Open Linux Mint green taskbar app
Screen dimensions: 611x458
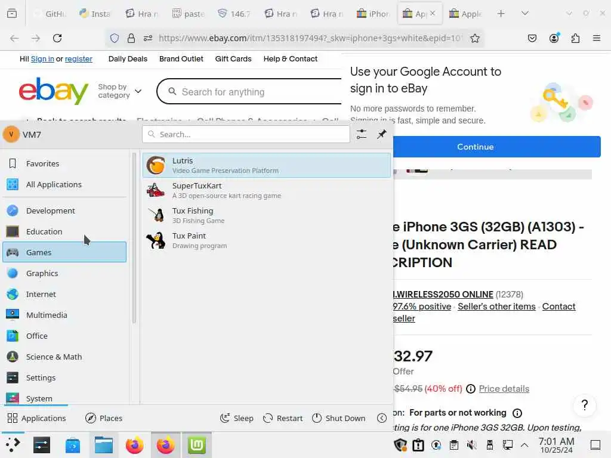pos(197,445)
